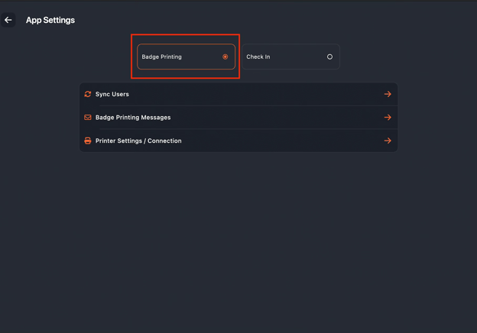Select the Check In radio button
This screenshot has height=333, width=477.
(329, 57)
